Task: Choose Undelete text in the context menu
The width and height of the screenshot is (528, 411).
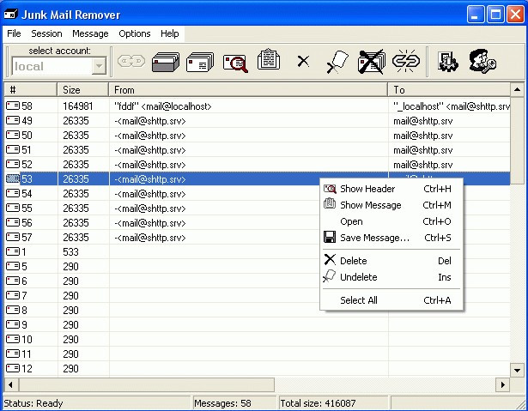Action: (359, 277)
